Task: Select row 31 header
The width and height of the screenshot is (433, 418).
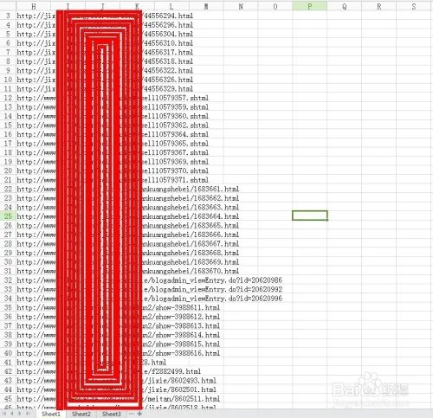Action: tap(8, 271)
